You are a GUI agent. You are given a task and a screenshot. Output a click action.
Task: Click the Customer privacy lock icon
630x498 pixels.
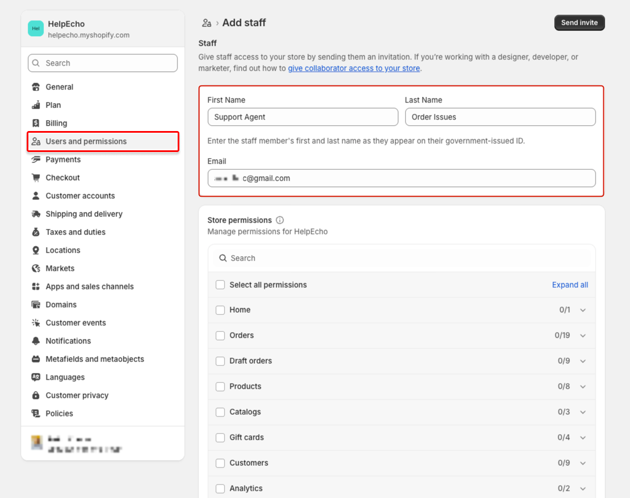(36, 395)
